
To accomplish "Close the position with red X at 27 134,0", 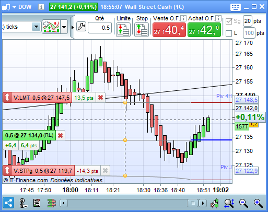I will click(60, 135).
